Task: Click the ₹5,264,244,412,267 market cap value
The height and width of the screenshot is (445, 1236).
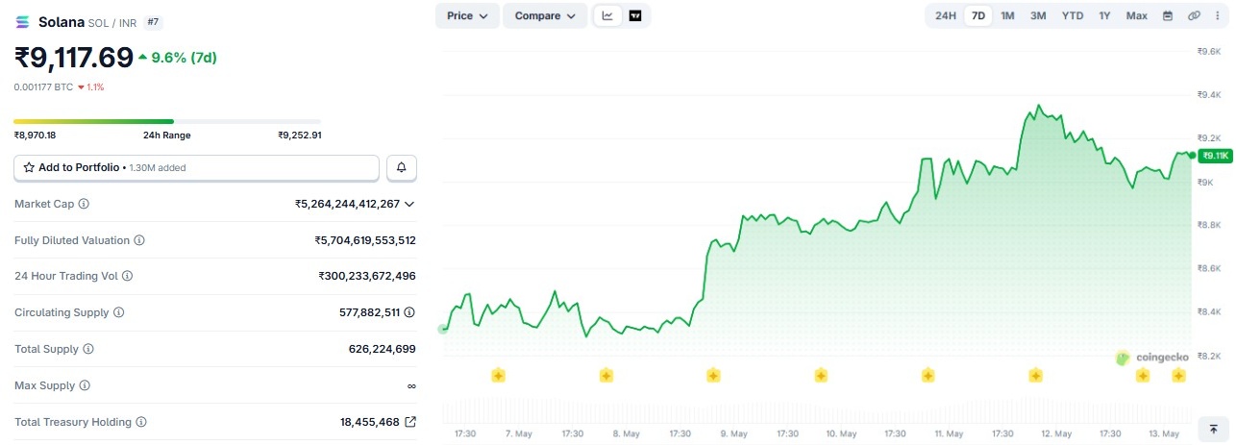Action: click(348, 204)
